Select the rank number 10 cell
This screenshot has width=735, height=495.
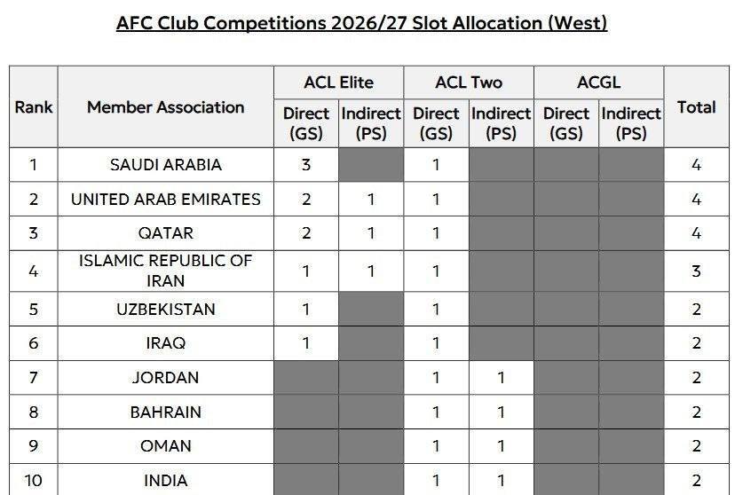click(34, 481)
